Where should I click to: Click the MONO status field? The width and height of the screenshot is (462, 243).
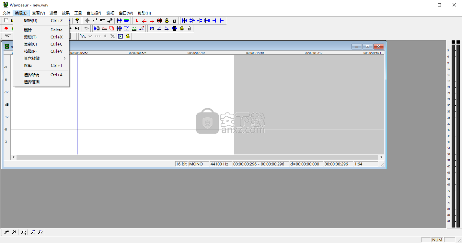click(199, 164)
